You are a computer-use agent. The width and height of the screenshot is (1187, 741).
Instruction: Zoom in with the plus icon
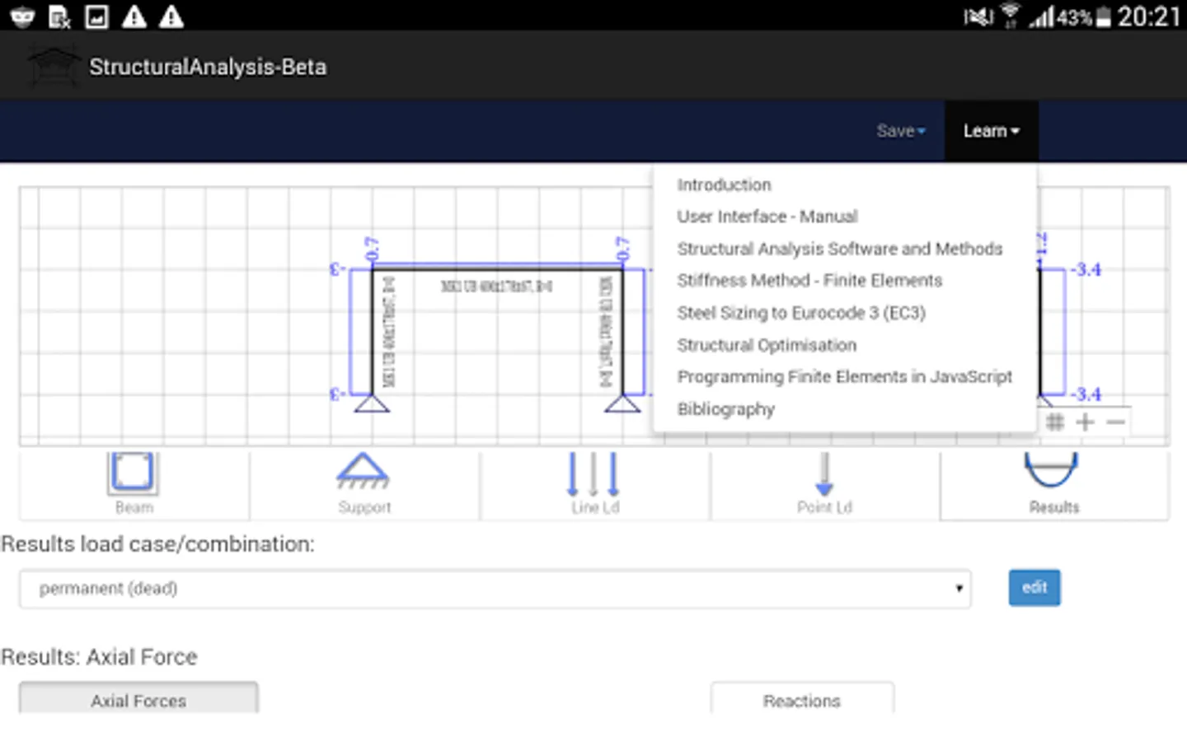coord(1086,422)
